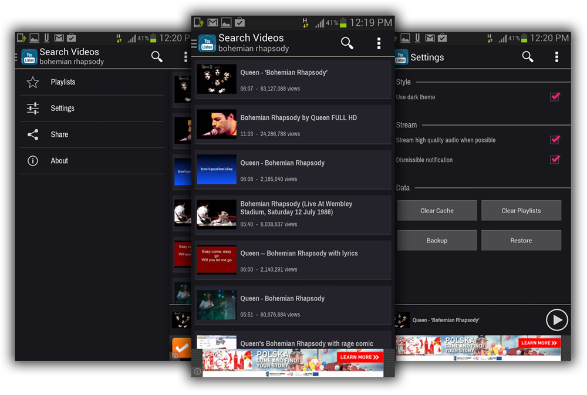Open Queen's Bohemian Rhapsody with rage comic
587x395 pixels.
tap(293, 340)
